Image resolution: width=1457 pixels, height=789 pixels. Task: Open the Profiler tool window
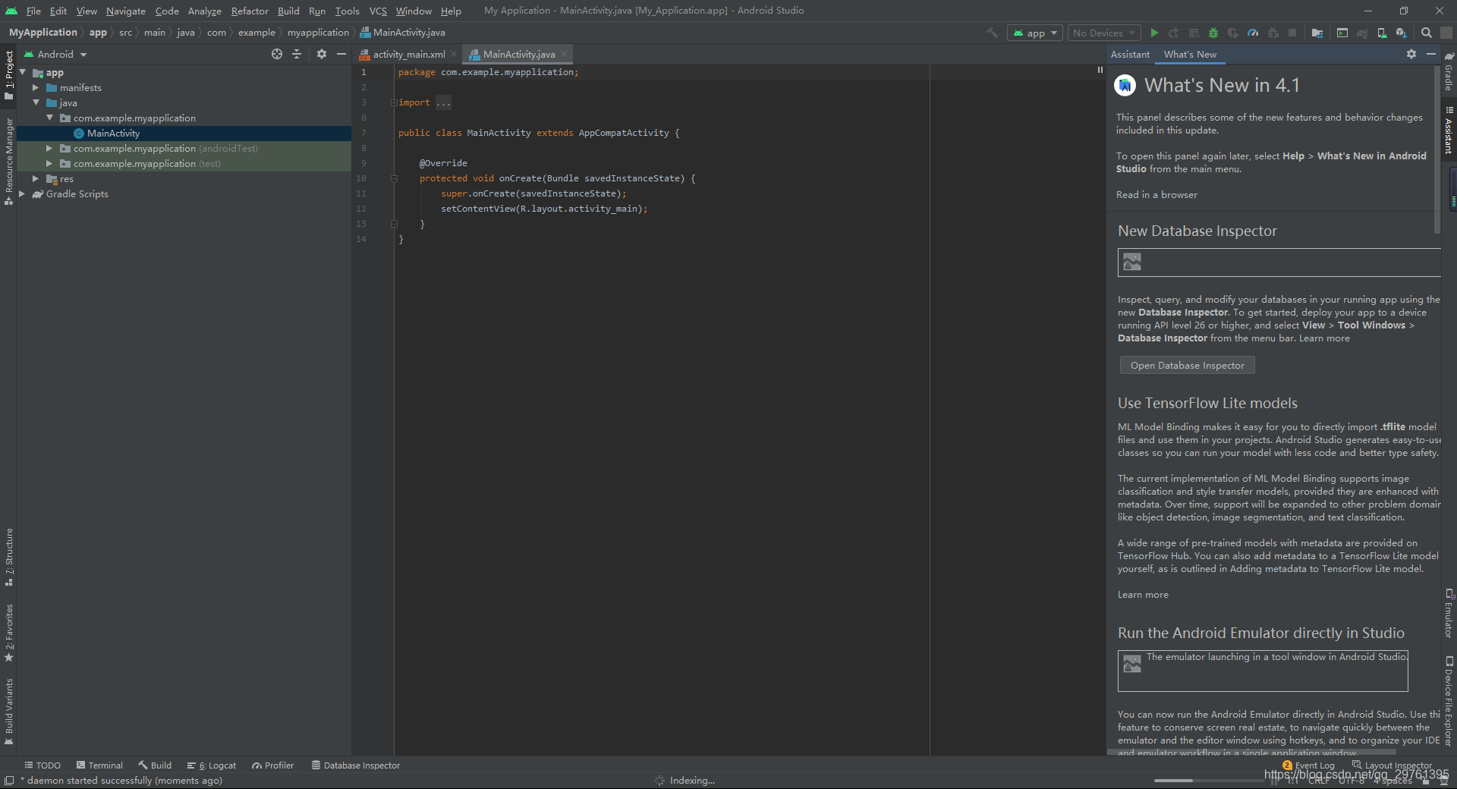coord(272,765)
